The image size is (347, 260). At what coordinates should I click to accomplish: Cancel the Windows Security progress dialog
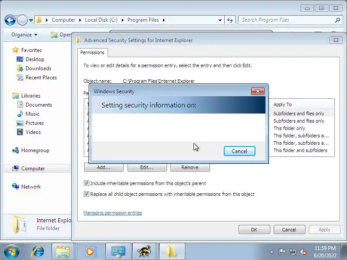pyautogui.click(x=239, y=151)
